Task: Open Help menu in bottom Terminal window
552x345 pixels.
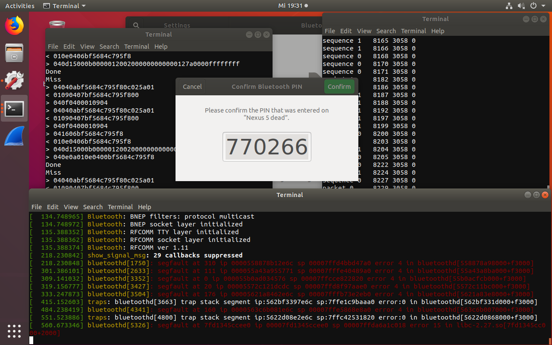Action: pyautogui.click(x=144, y=207)
